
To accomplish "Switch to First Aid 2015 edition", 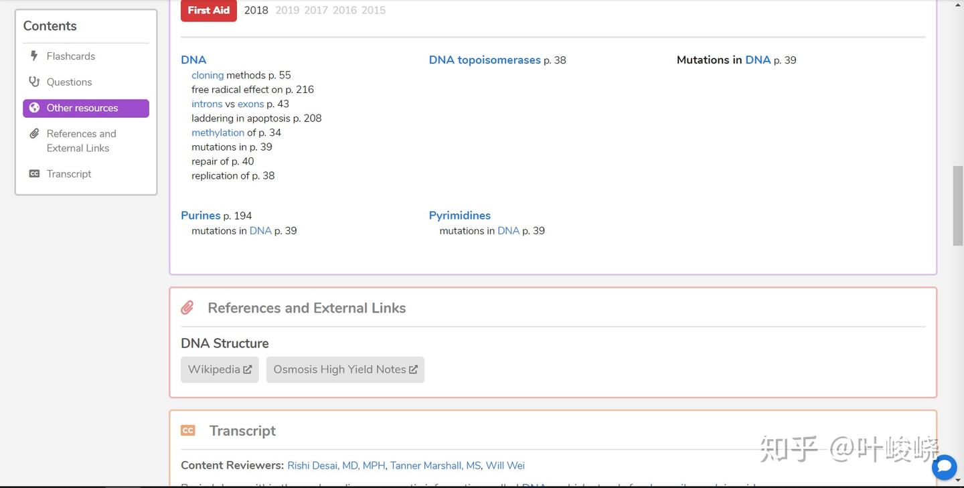I will click(x=374, y=11).
